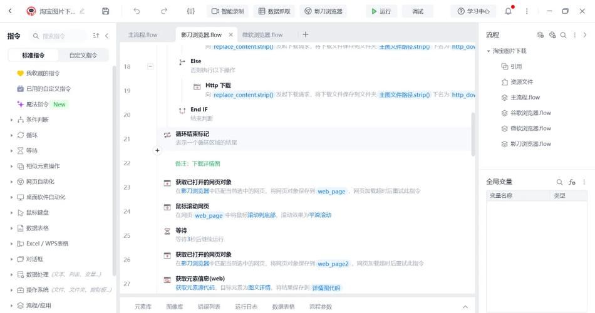
Task: Select 备注:下载详情图 comment line
Action: pyautogui.click(x=197, y=163)
